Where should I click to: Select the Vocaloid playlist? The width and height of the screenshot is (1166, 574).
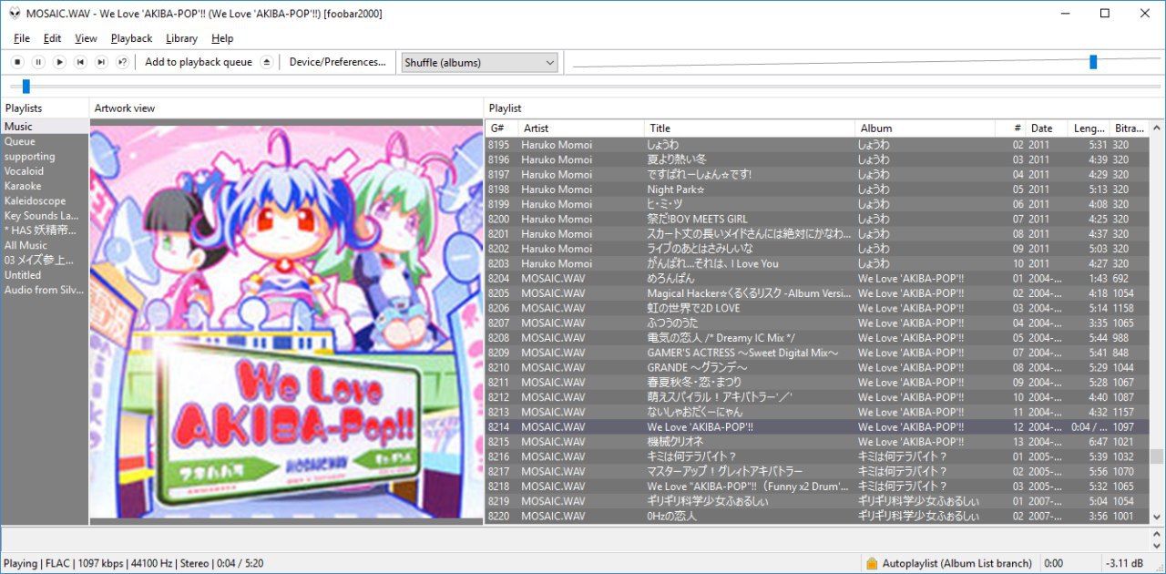pyautogui.click(x=45, y=171)
